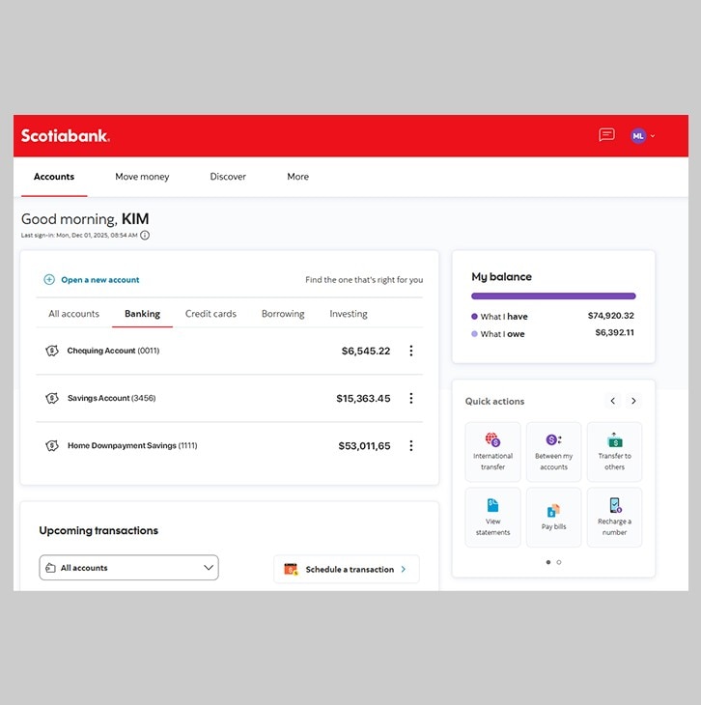
Task: Go to next quick actions page arrow
Action: pyautogui.click(x=633, y=401)
